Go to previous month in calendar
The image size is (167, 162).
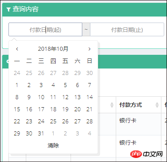(17, 49)
